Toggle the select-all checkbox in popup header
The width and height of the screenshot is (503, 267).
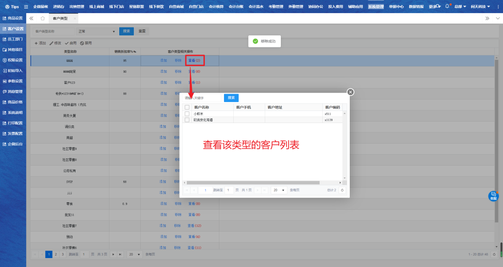click(187, 107)
